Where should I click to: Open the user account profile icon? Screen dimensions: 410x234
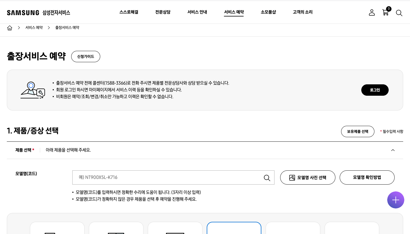[x=372, y=12]
